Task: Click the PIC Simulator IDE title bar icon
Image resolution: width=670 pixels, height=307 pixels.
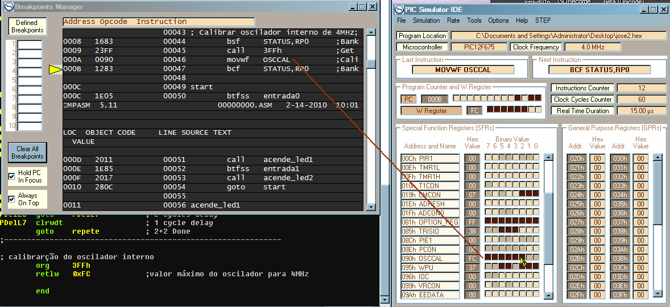Action: click(399, 10)
